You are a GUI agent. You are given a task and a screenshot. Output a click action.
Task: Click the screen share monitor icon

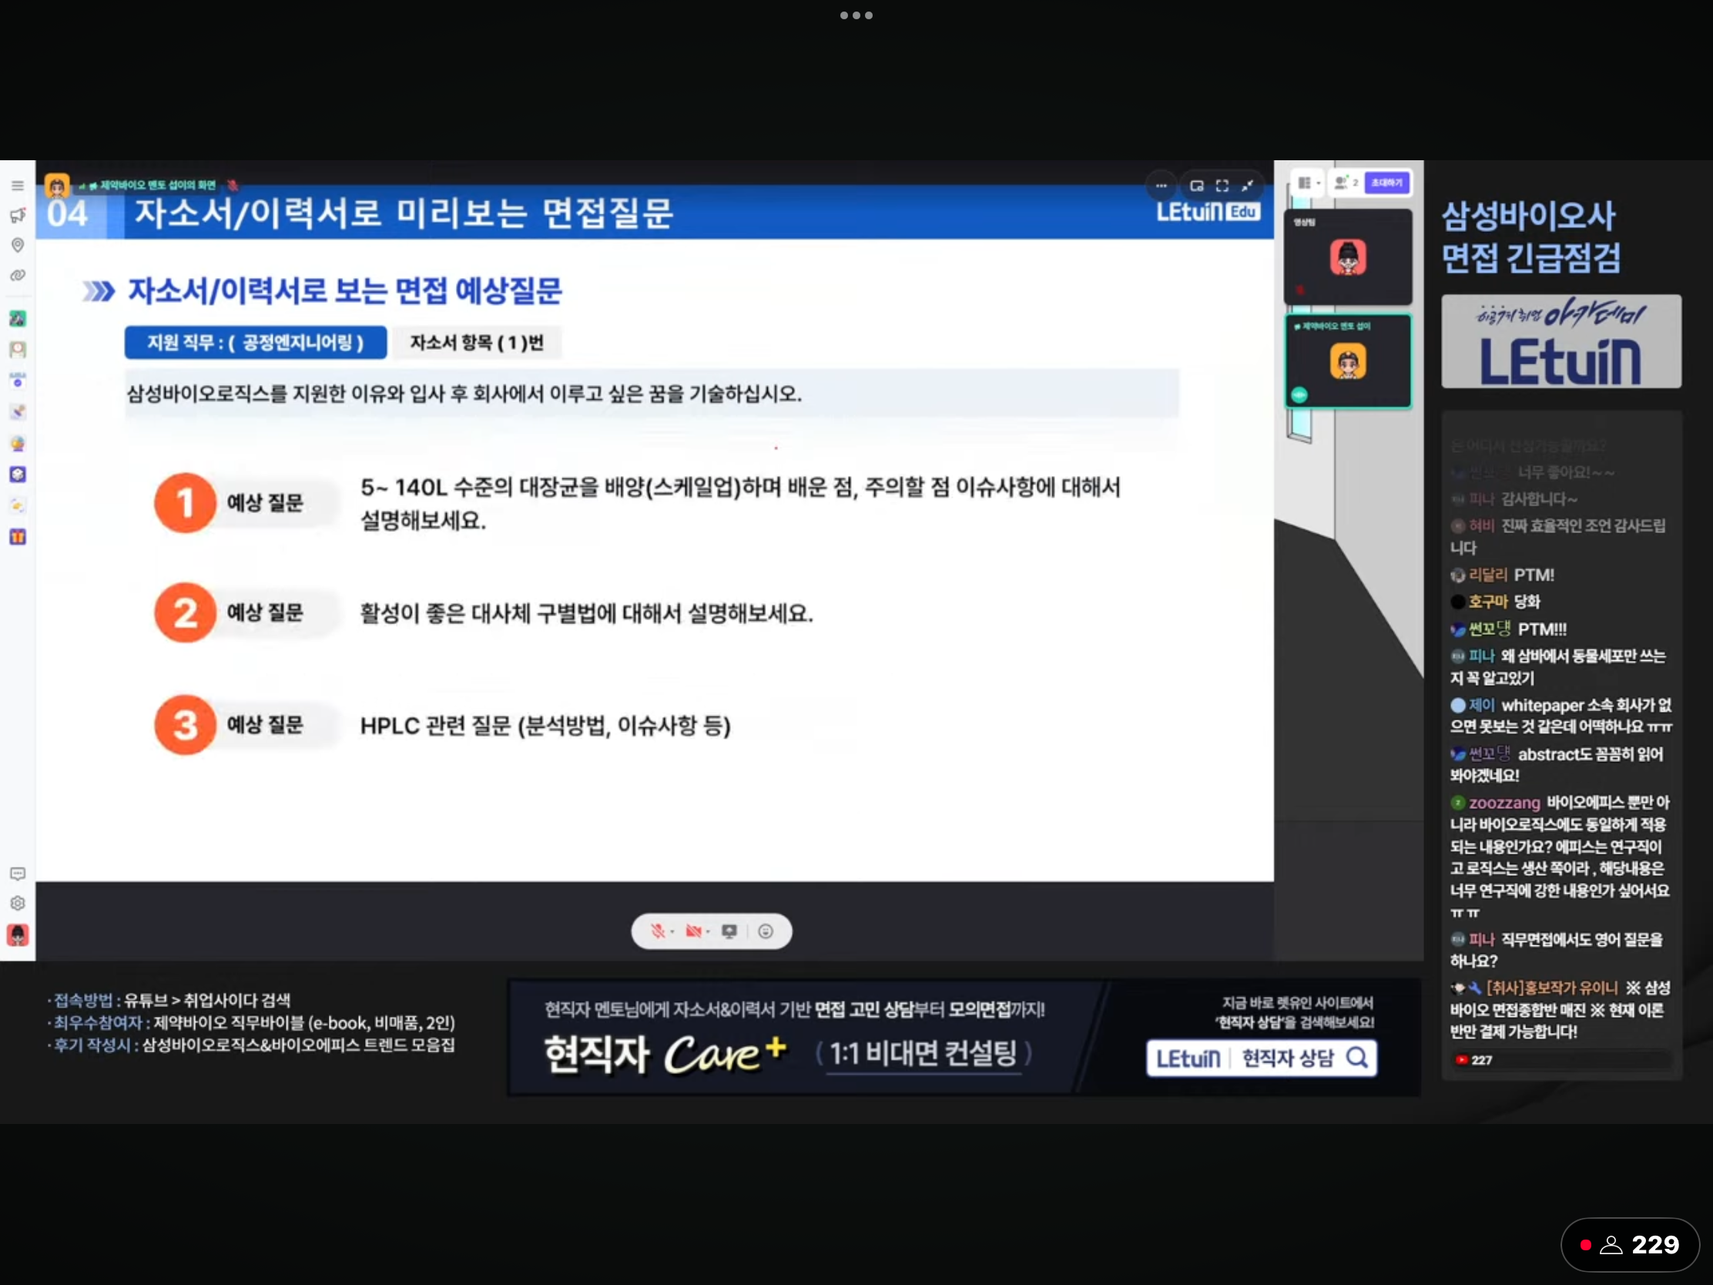[729, 931]
